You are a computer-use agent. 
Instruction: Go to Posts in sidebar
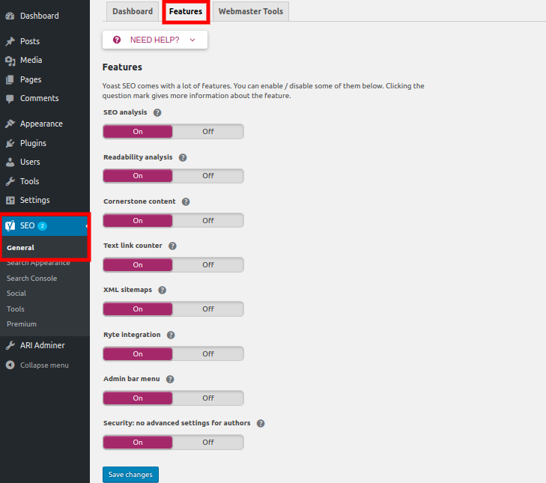pyautogui.click(x=30, y=41)
